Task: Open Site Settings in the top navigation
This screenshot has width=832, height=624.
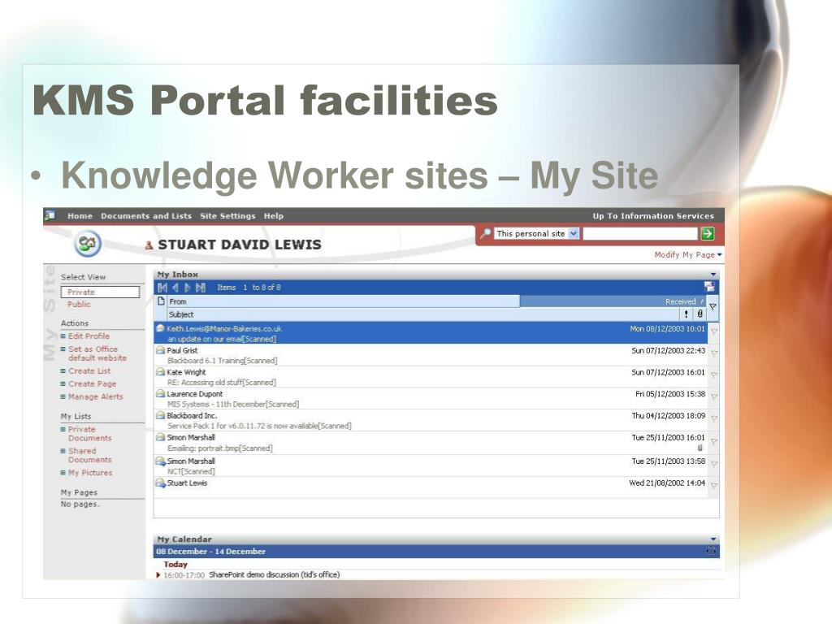Action: 227,216
